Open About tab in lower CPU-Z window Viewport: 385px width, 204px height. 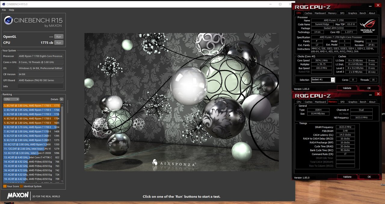pos(372,102)
